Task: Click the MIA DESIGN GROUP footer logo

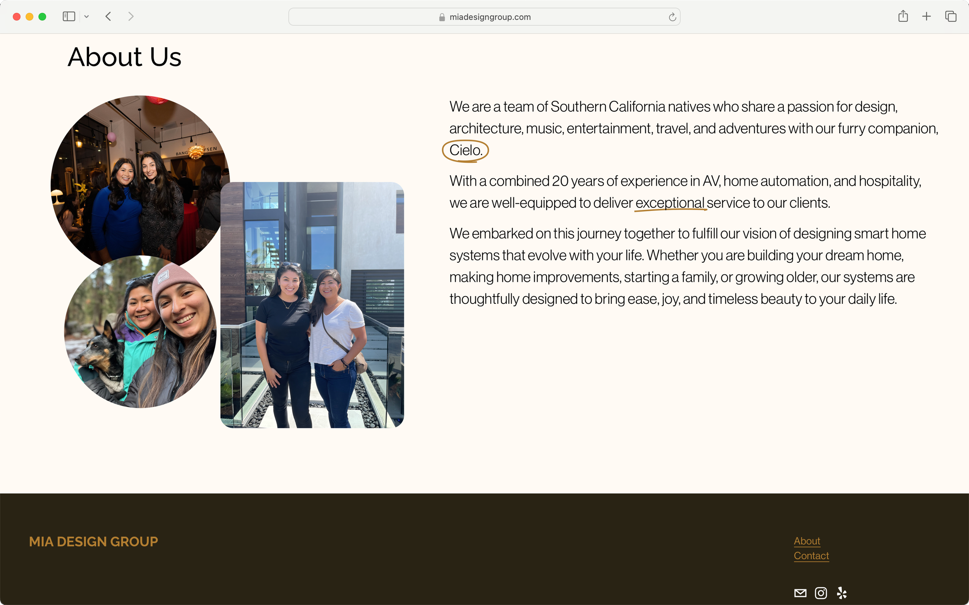Action: click(93, 541)
